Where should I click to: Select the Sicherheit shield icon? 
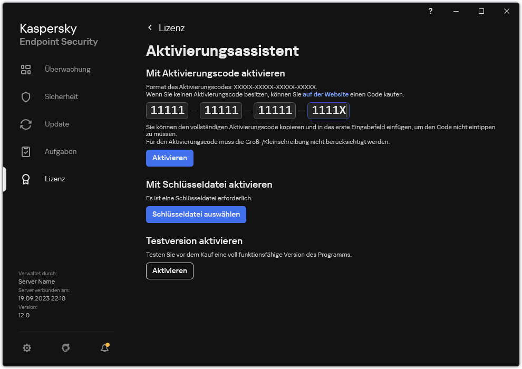tap(26, 96)
